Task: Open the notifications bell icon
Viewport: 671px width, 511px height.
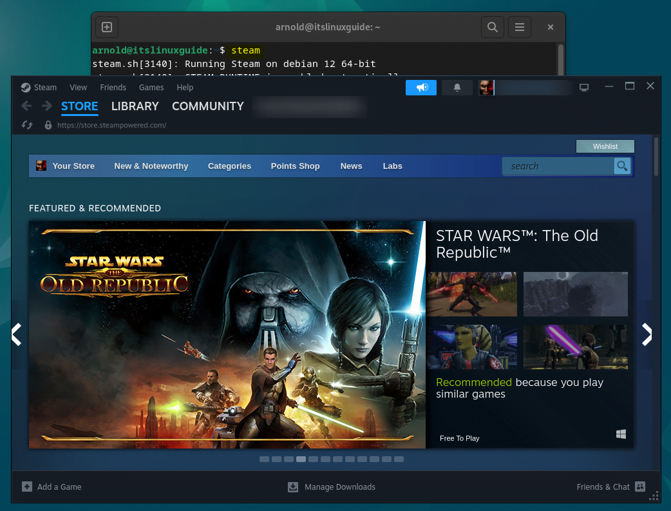Action: point(457,88)
